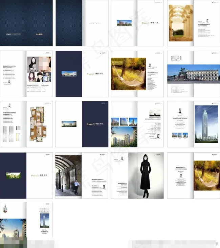Click the woman in black coat photo

coord(146,175)
